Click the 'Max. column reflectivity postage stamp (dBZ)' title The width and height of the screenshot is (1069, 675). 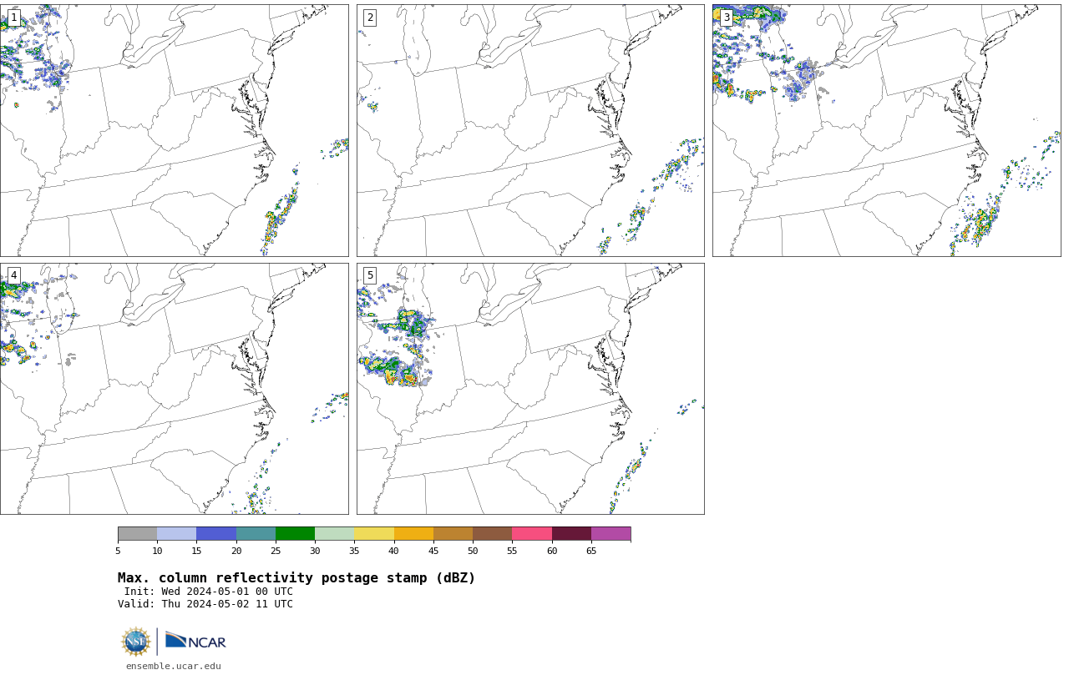coord(296,578)
